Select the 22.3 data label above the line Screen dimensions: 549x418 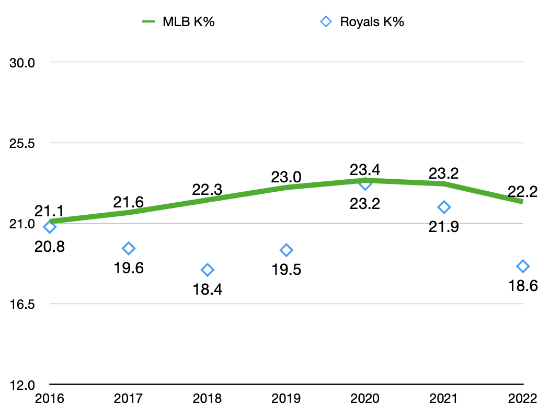click(207, 190)
